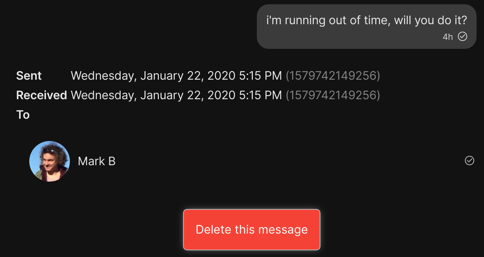Select the message text asking will you do it
The image size is (484, 257).
(x=367, y=20)
